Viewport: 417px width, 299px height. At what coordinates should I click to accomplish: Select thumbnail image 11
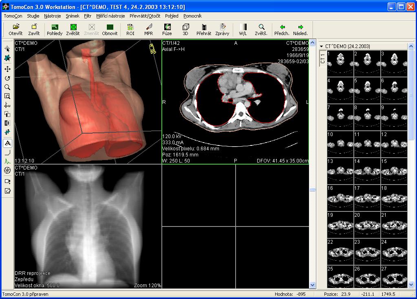tap(367, 144)
